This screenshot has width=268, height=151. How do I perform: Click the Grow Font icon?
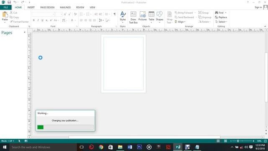click(x=65, y=14)
